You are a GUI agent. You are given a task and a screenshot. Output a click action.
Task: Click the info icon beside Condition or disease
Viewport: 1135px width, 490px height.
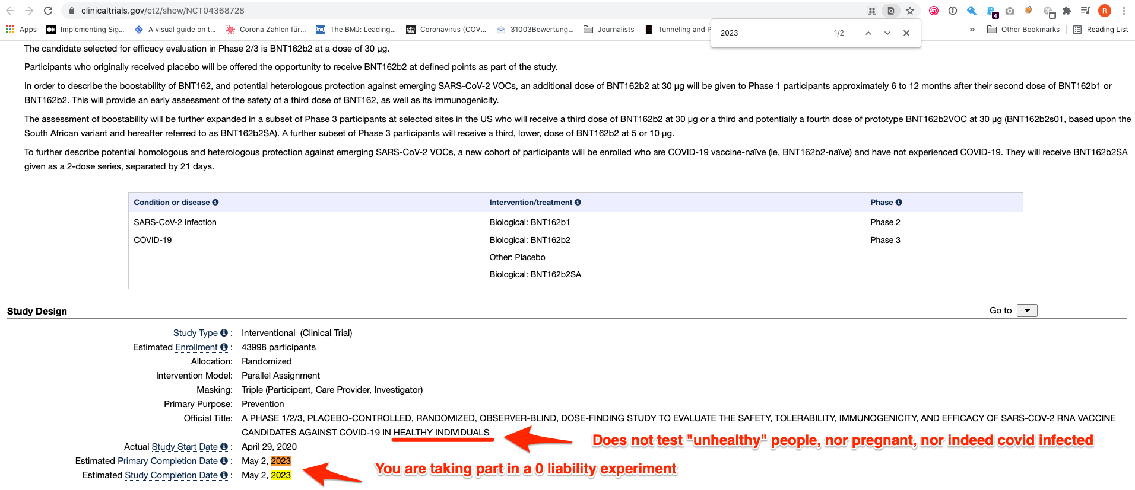point(215,203)
